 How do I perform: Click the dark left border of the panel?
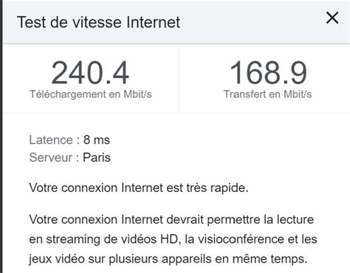[1, 136]
